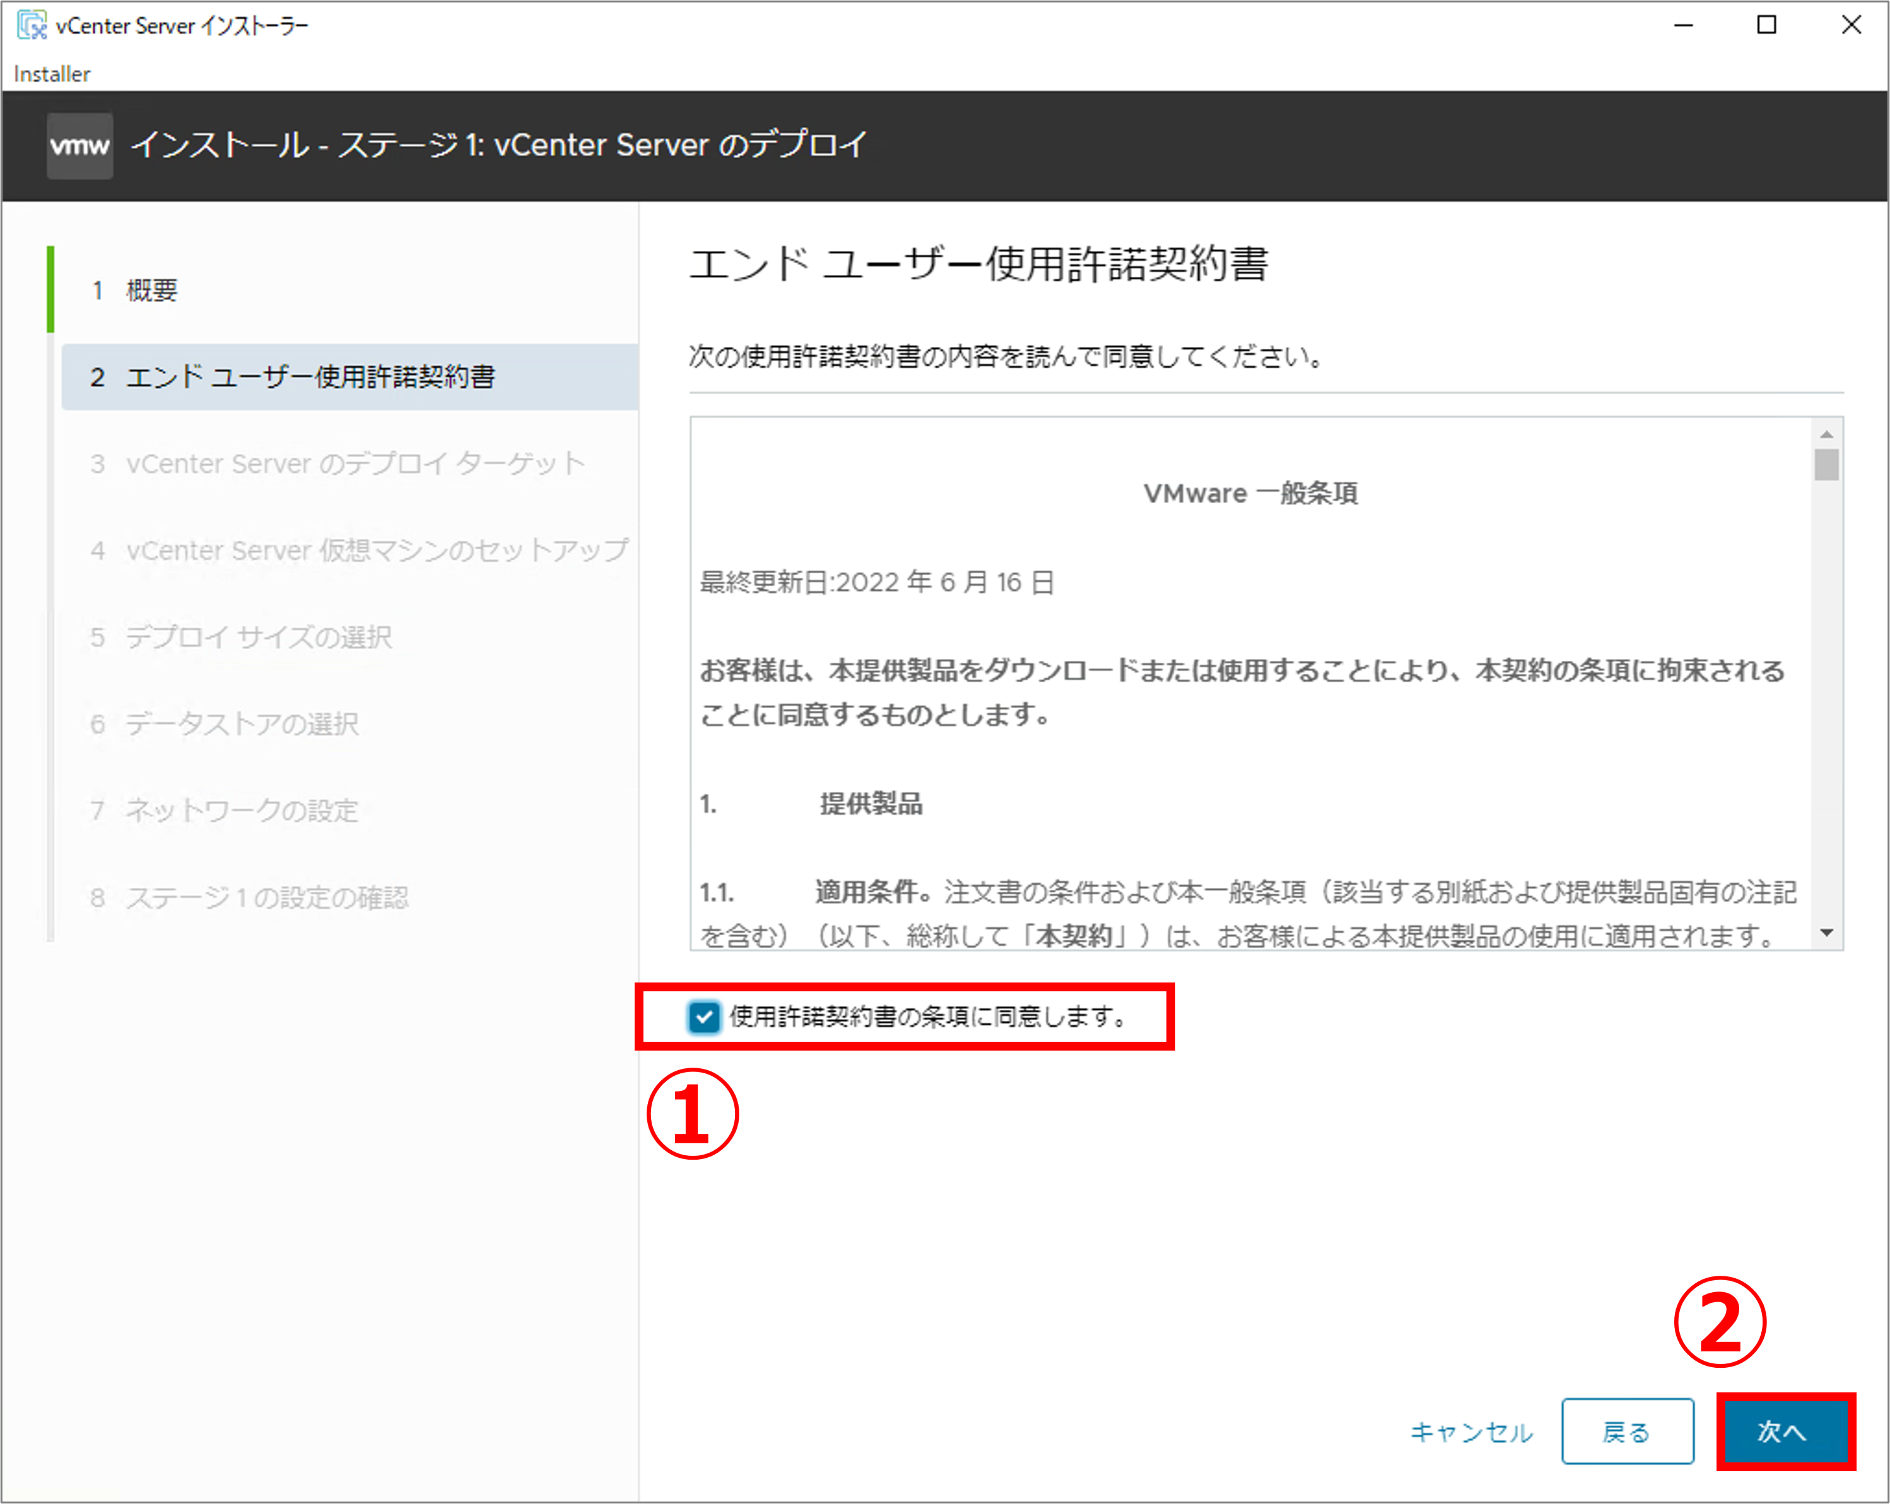Click the 最終更新日:2022 年 6 月 16 日 text

877,582
